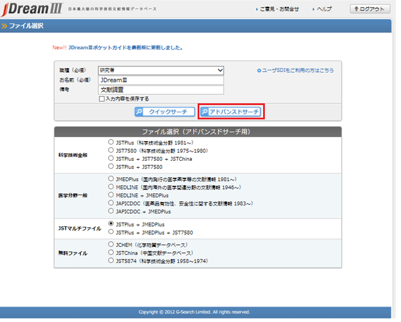Click the JDreamIII logo

click(x=32, y=9)
